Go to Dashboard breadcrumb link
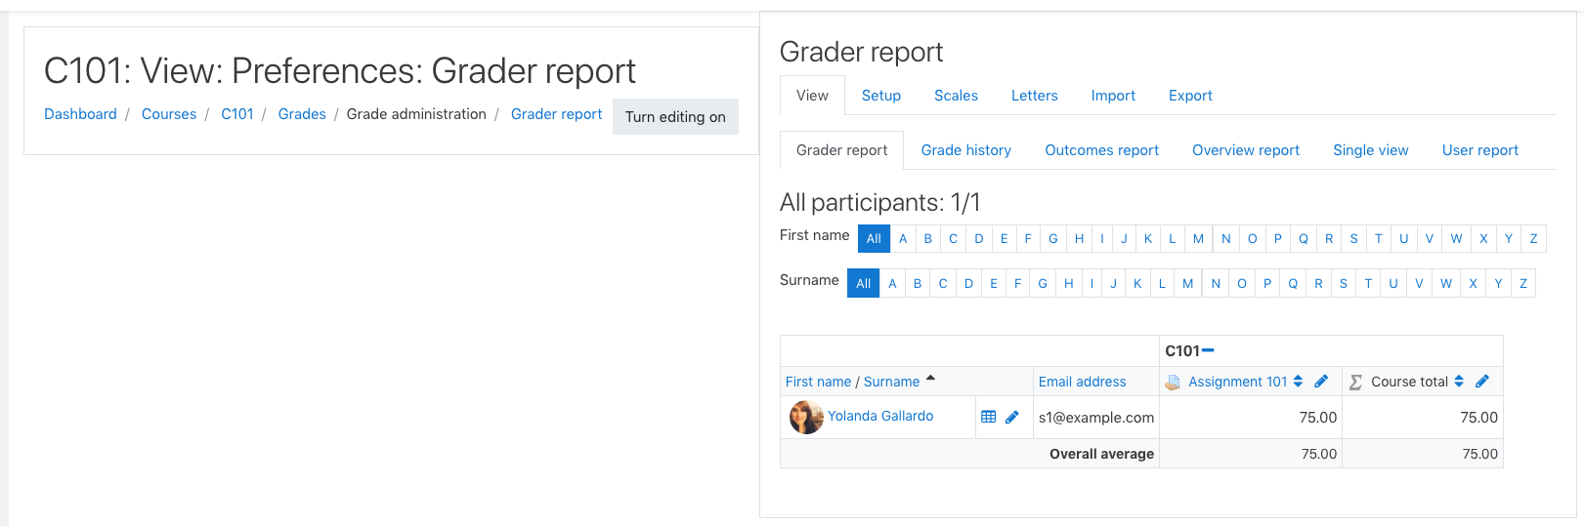 [80, 114]
